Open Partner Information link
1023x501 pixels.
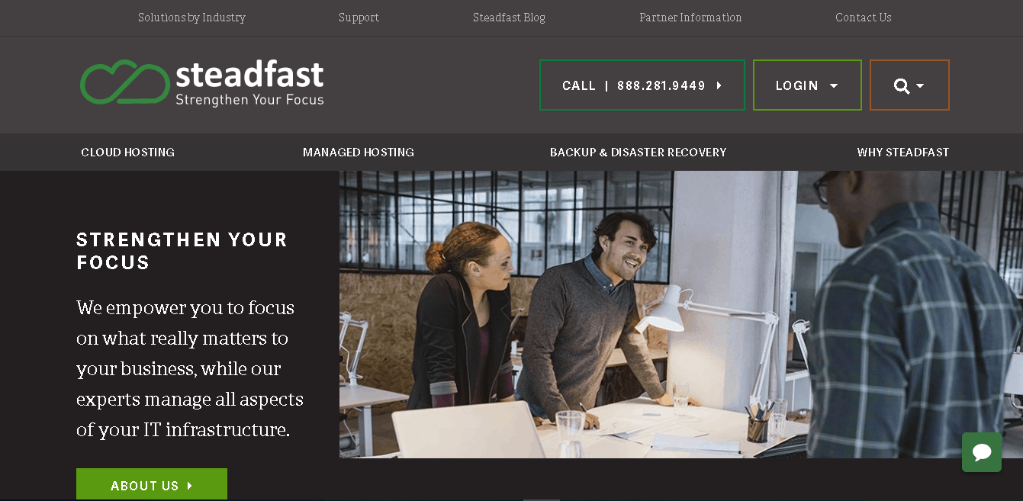[x=690, y=18]
